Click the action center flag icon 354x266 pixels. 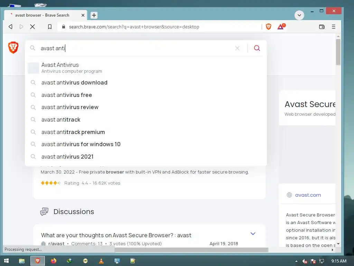(x=313, y=261)
